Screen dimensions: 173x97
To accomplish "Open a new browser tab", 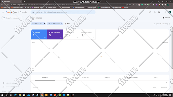I will pos(24,2).
